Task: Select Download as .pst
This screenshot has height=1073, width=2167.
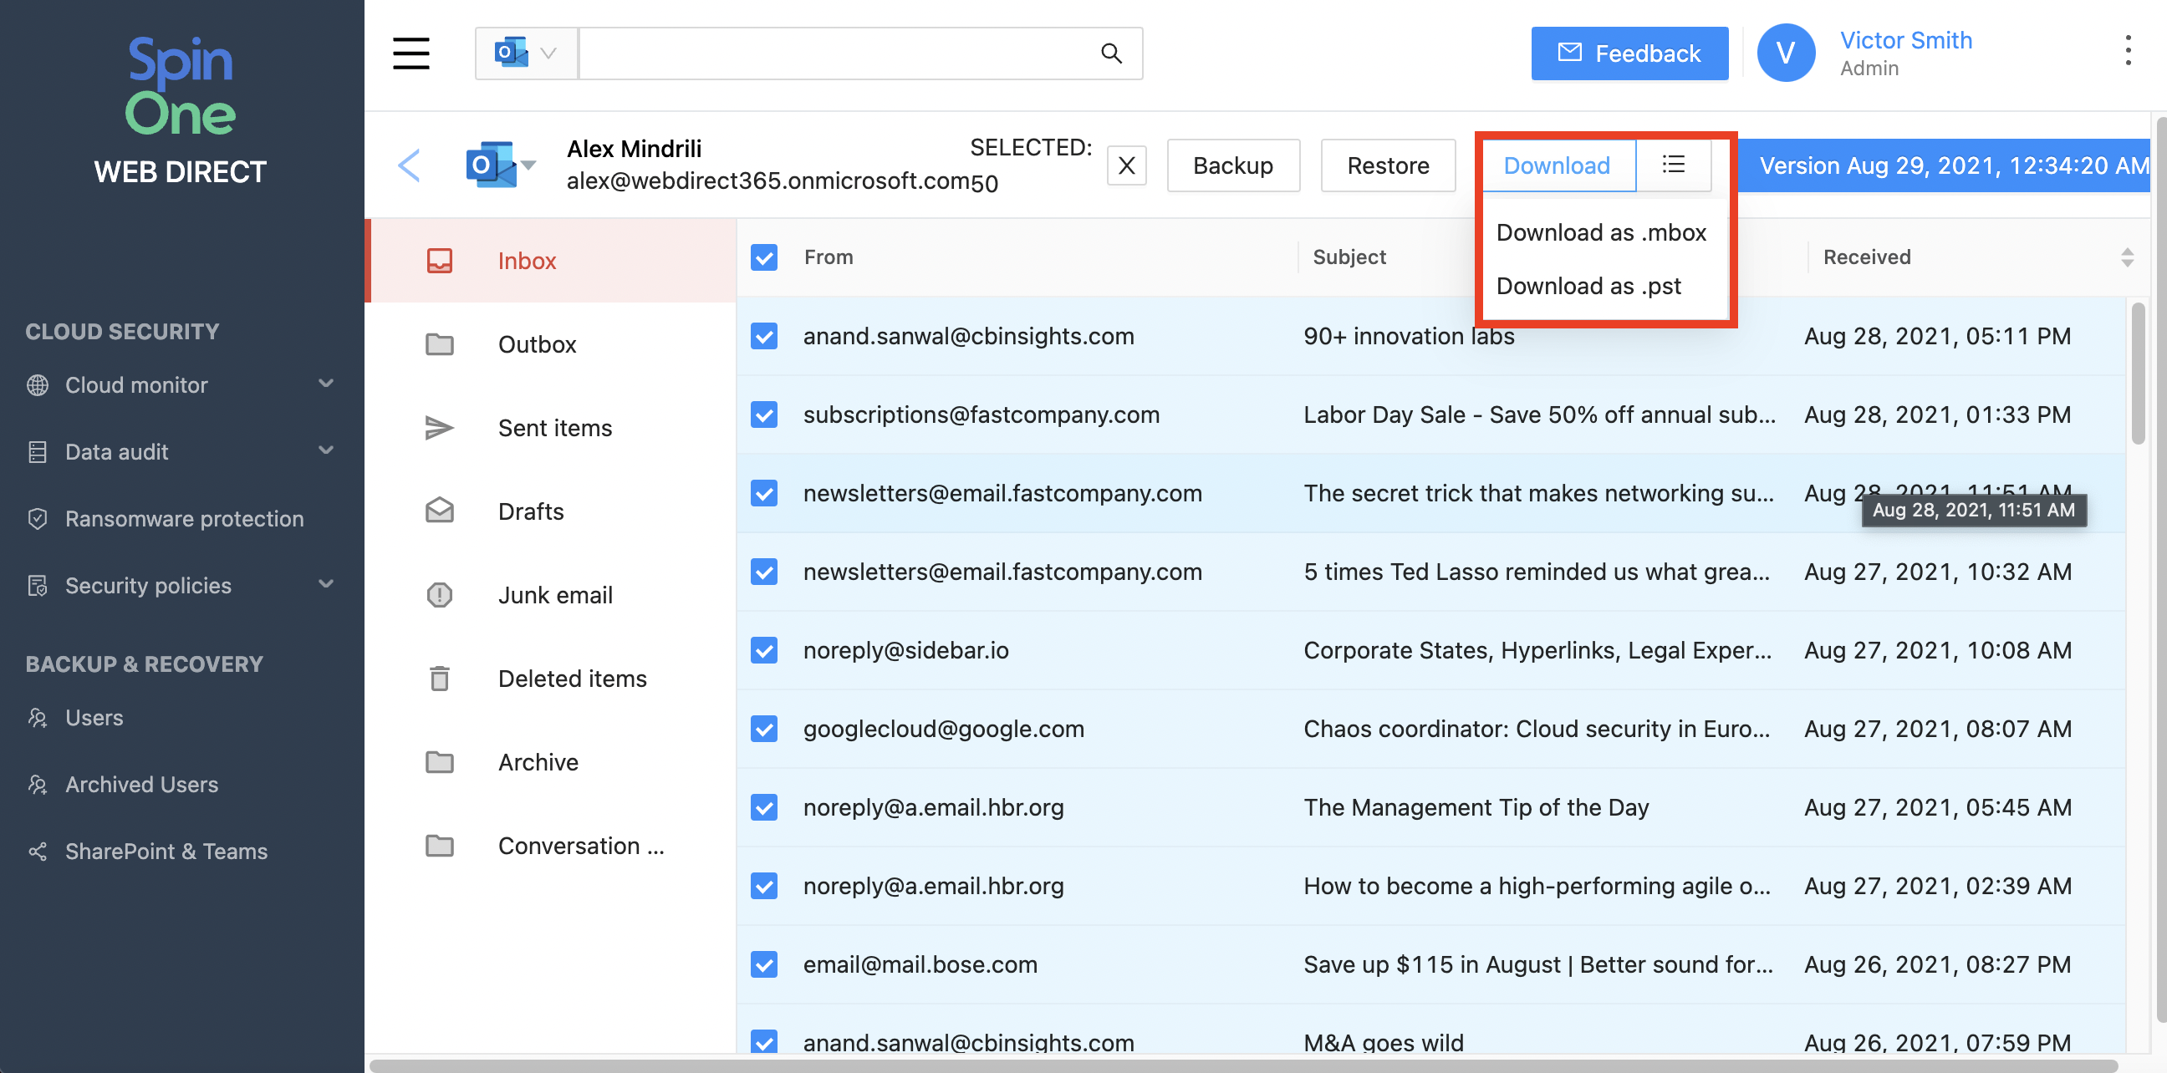Action: [1588, 286]
